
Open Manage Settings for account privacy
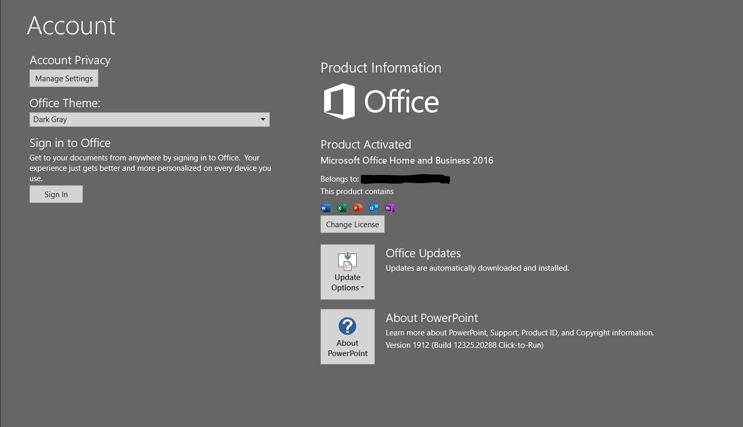click(64, 79)
